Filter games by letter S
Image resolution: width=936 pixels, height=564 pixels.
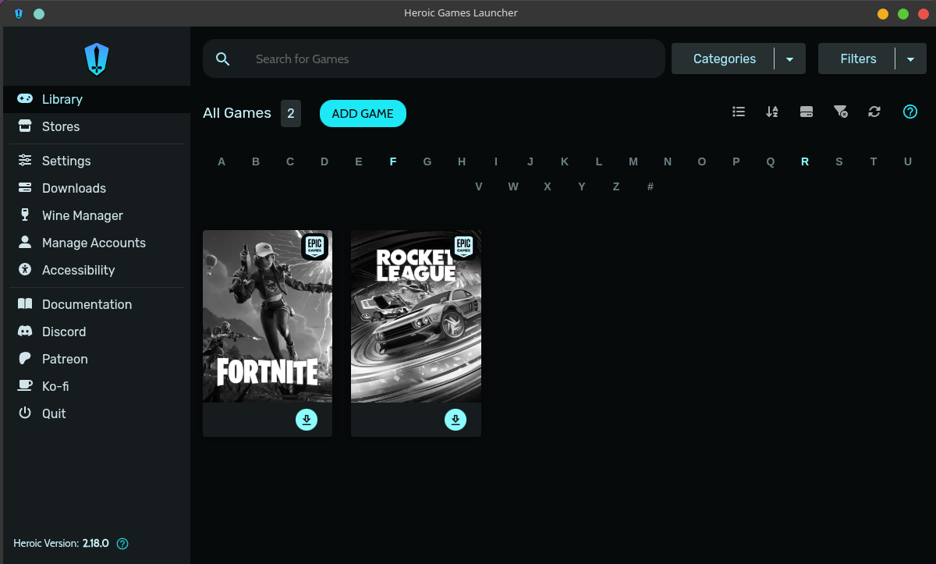point(839,161)
